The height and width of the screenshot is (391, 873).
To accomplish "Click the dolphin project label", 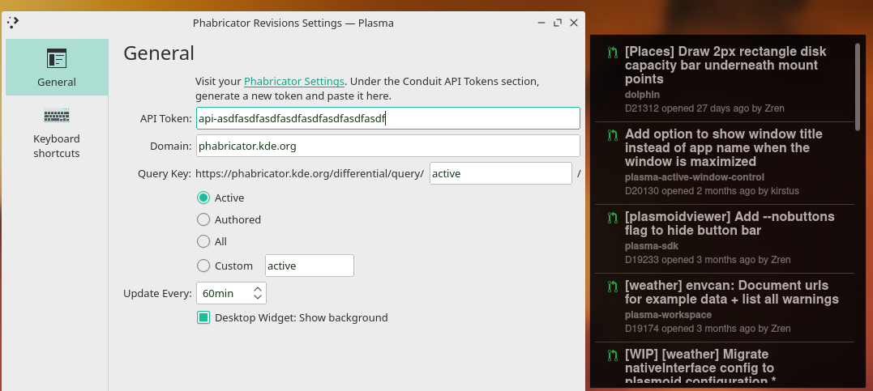I will click(x=642, y=95).
